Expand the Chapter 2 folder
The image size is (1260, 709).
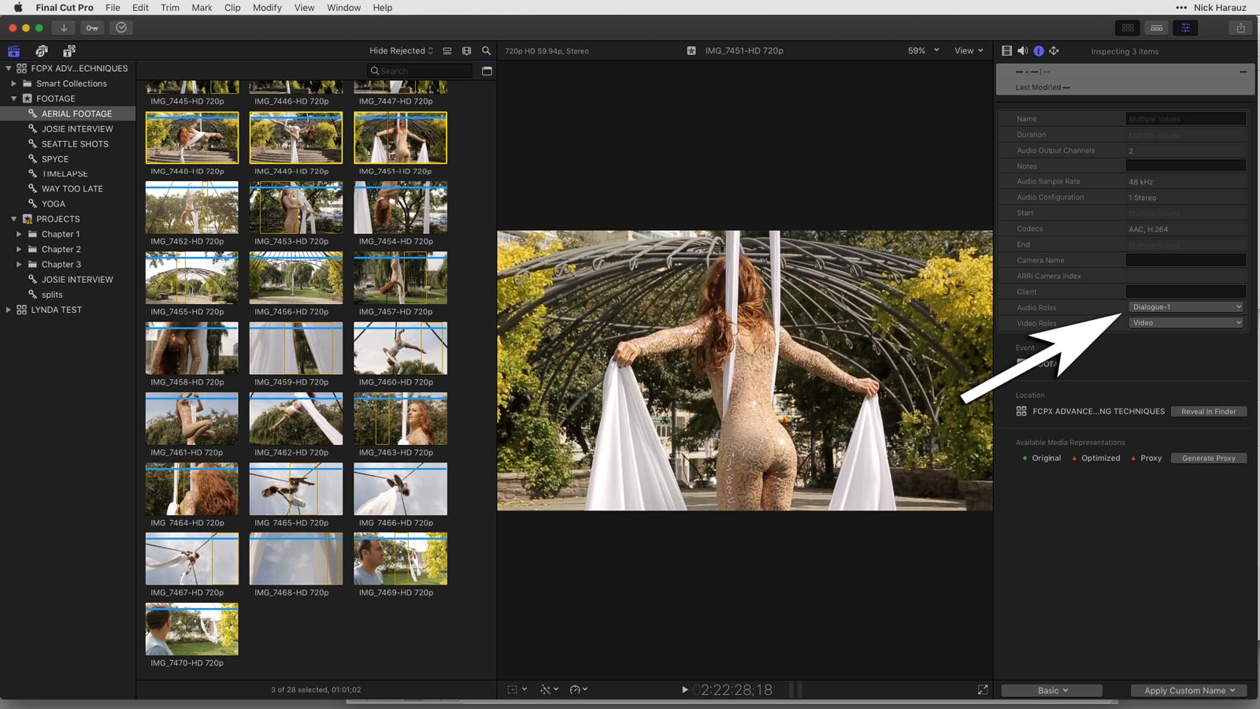coord(19,249)
